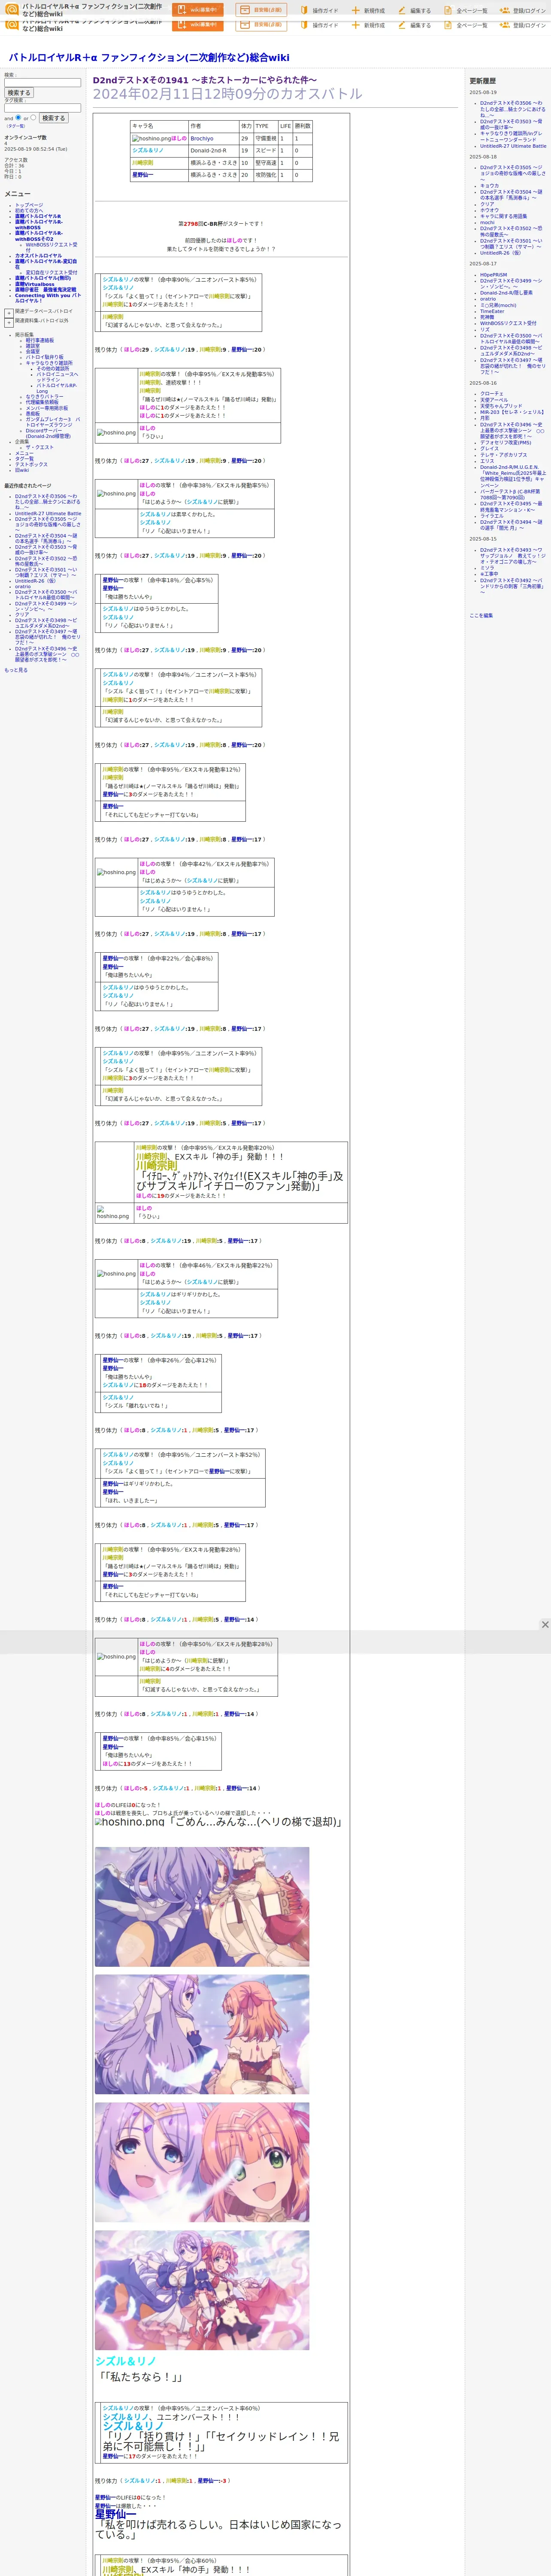This screenshot has width=551, height=2576.
Task: Open the 直轄バトルロイヤル(無印) link
Action: point(43,279)
